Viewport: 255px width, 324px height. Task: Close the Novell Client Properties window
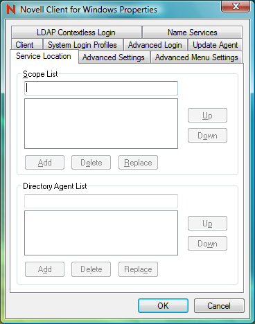[236, 6]
